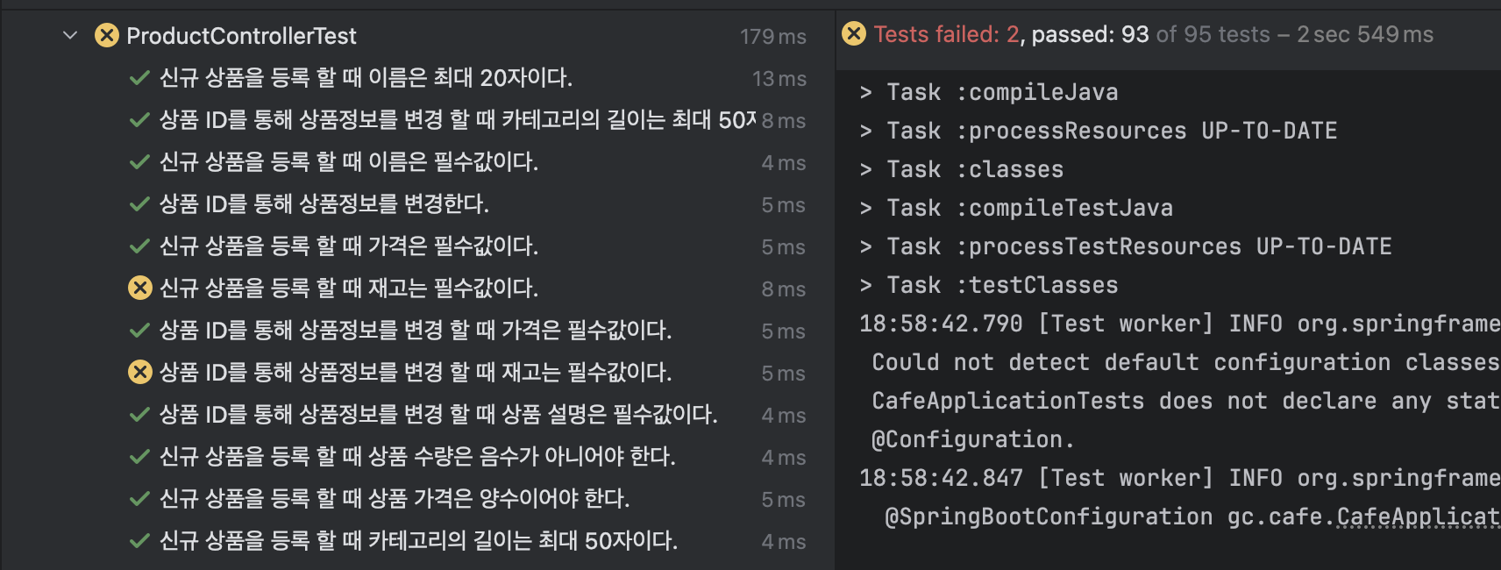Expand the compileJava task output arrow
1501x570 pixels.
click(x=866, y=92)
